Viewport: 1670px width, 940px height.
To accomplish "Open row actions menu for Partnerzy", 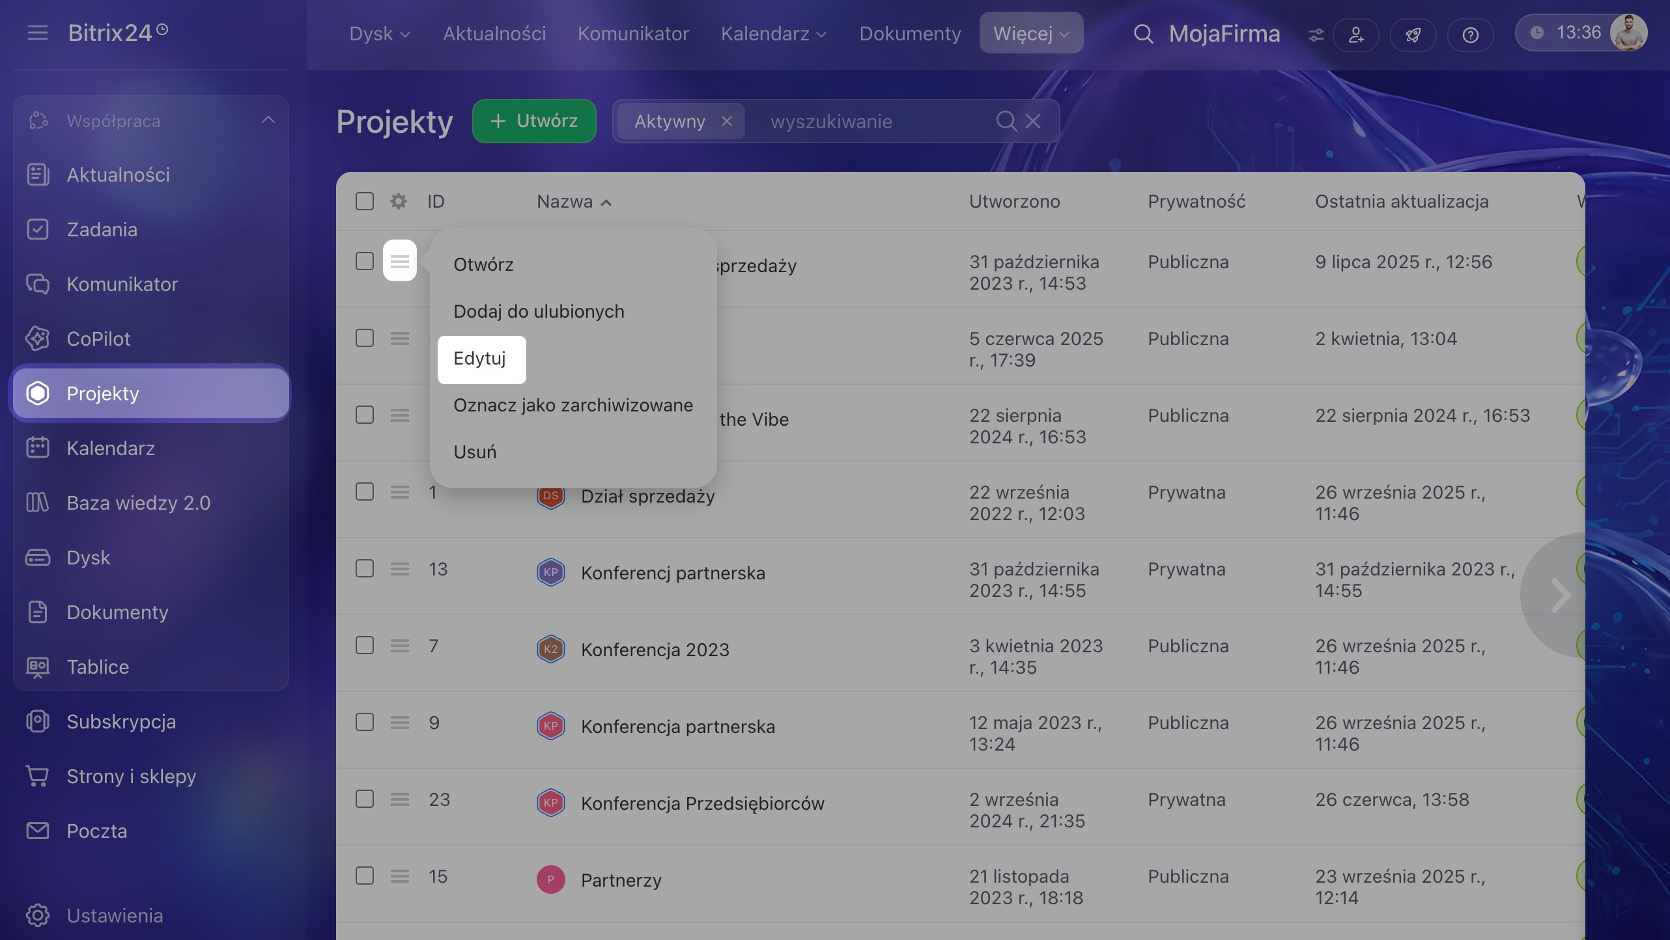I will click(x=400, y=876).
